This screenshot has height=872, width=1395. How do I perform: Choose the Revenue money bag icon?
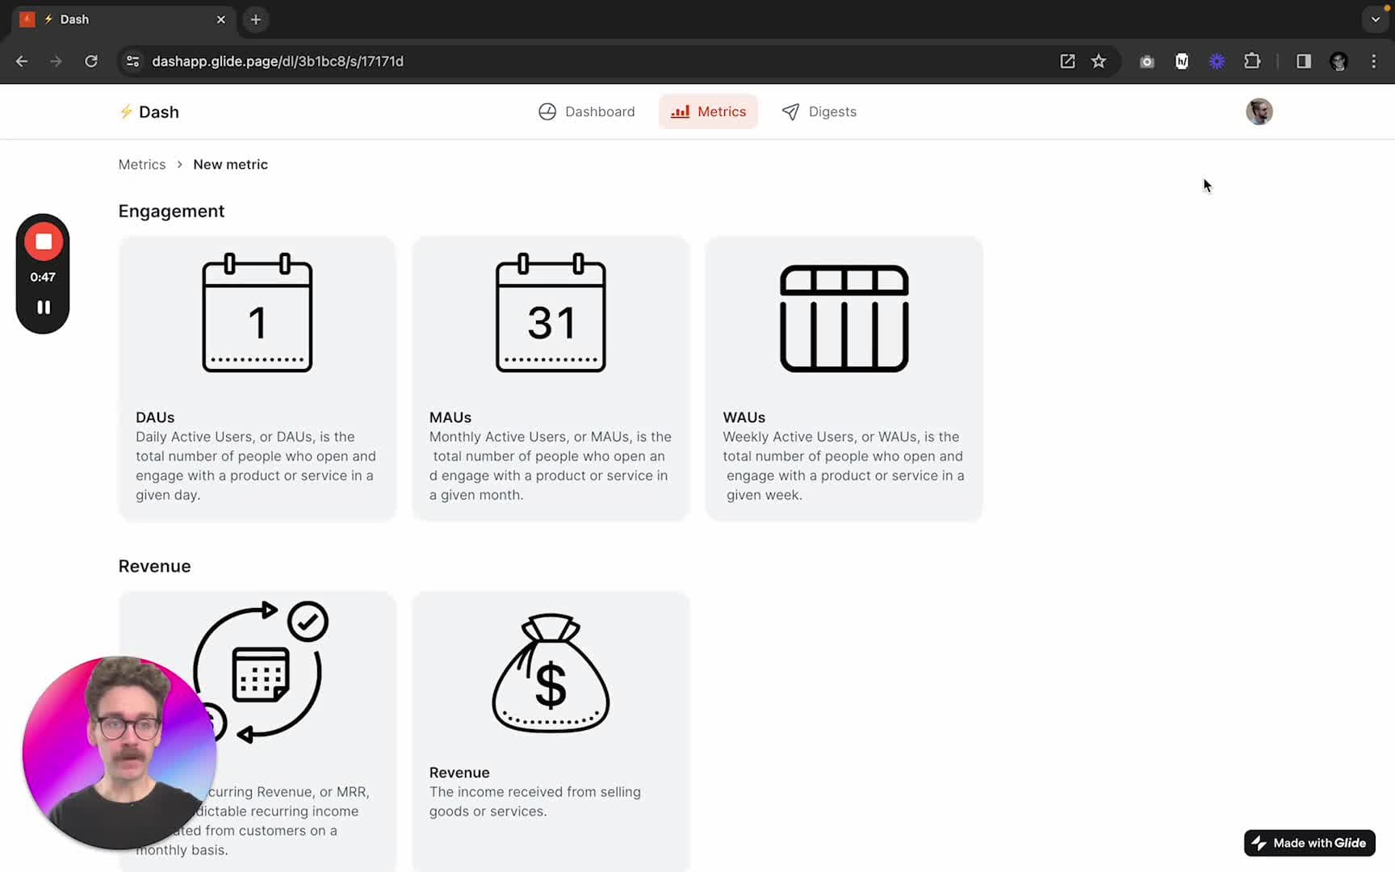tap(551, 673)
